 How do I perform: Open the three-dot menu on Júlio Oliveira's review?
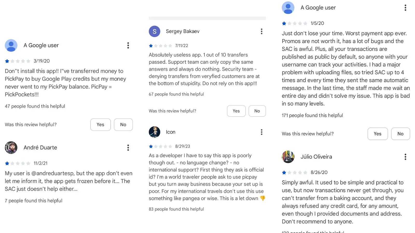click(x=405, y=157)
